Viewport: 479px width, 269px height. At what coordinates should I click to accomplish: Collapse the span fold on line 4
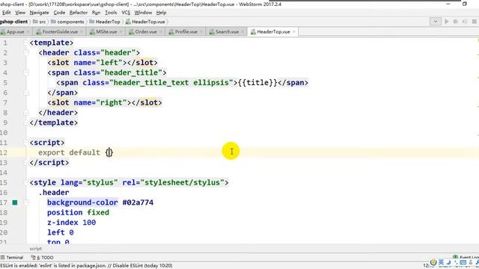tap(26, 72)
